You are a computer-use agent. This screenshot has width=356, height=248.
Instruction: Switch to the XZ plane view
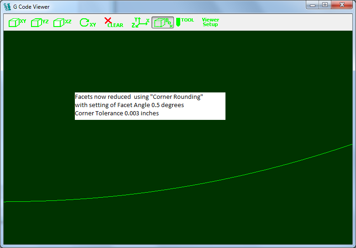(x=63, y=22)
